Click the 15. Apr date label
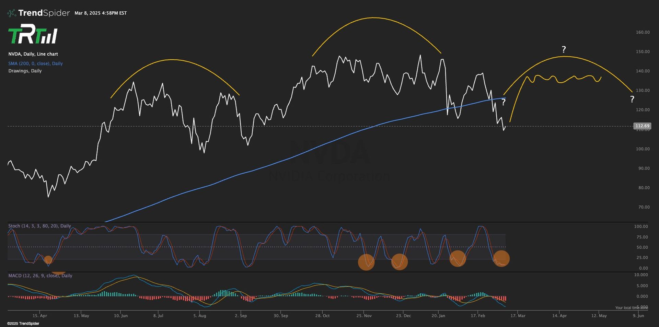 (40, 316)
